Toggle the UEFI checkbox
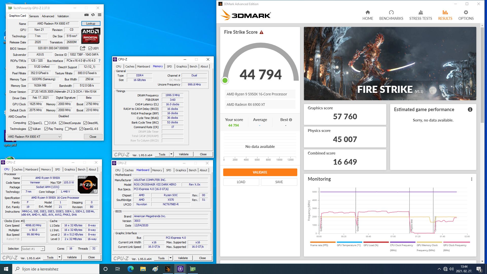 pos(90,48)
